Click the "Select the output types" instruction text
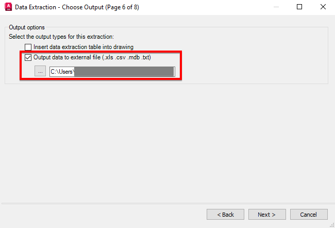 click(x=61, y=37)
